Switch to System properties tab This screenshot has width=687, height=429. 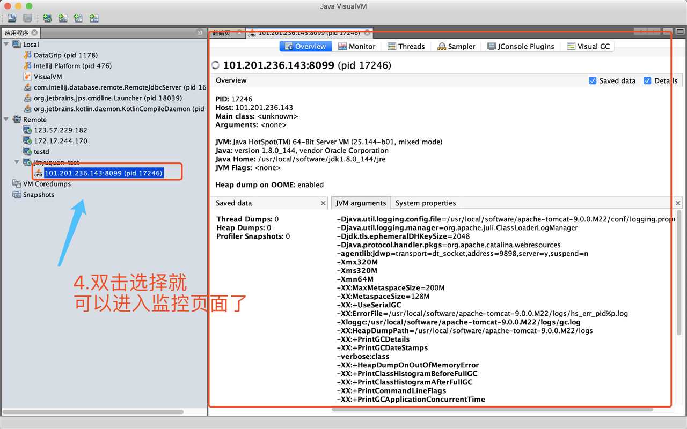[x=426, y=203]
